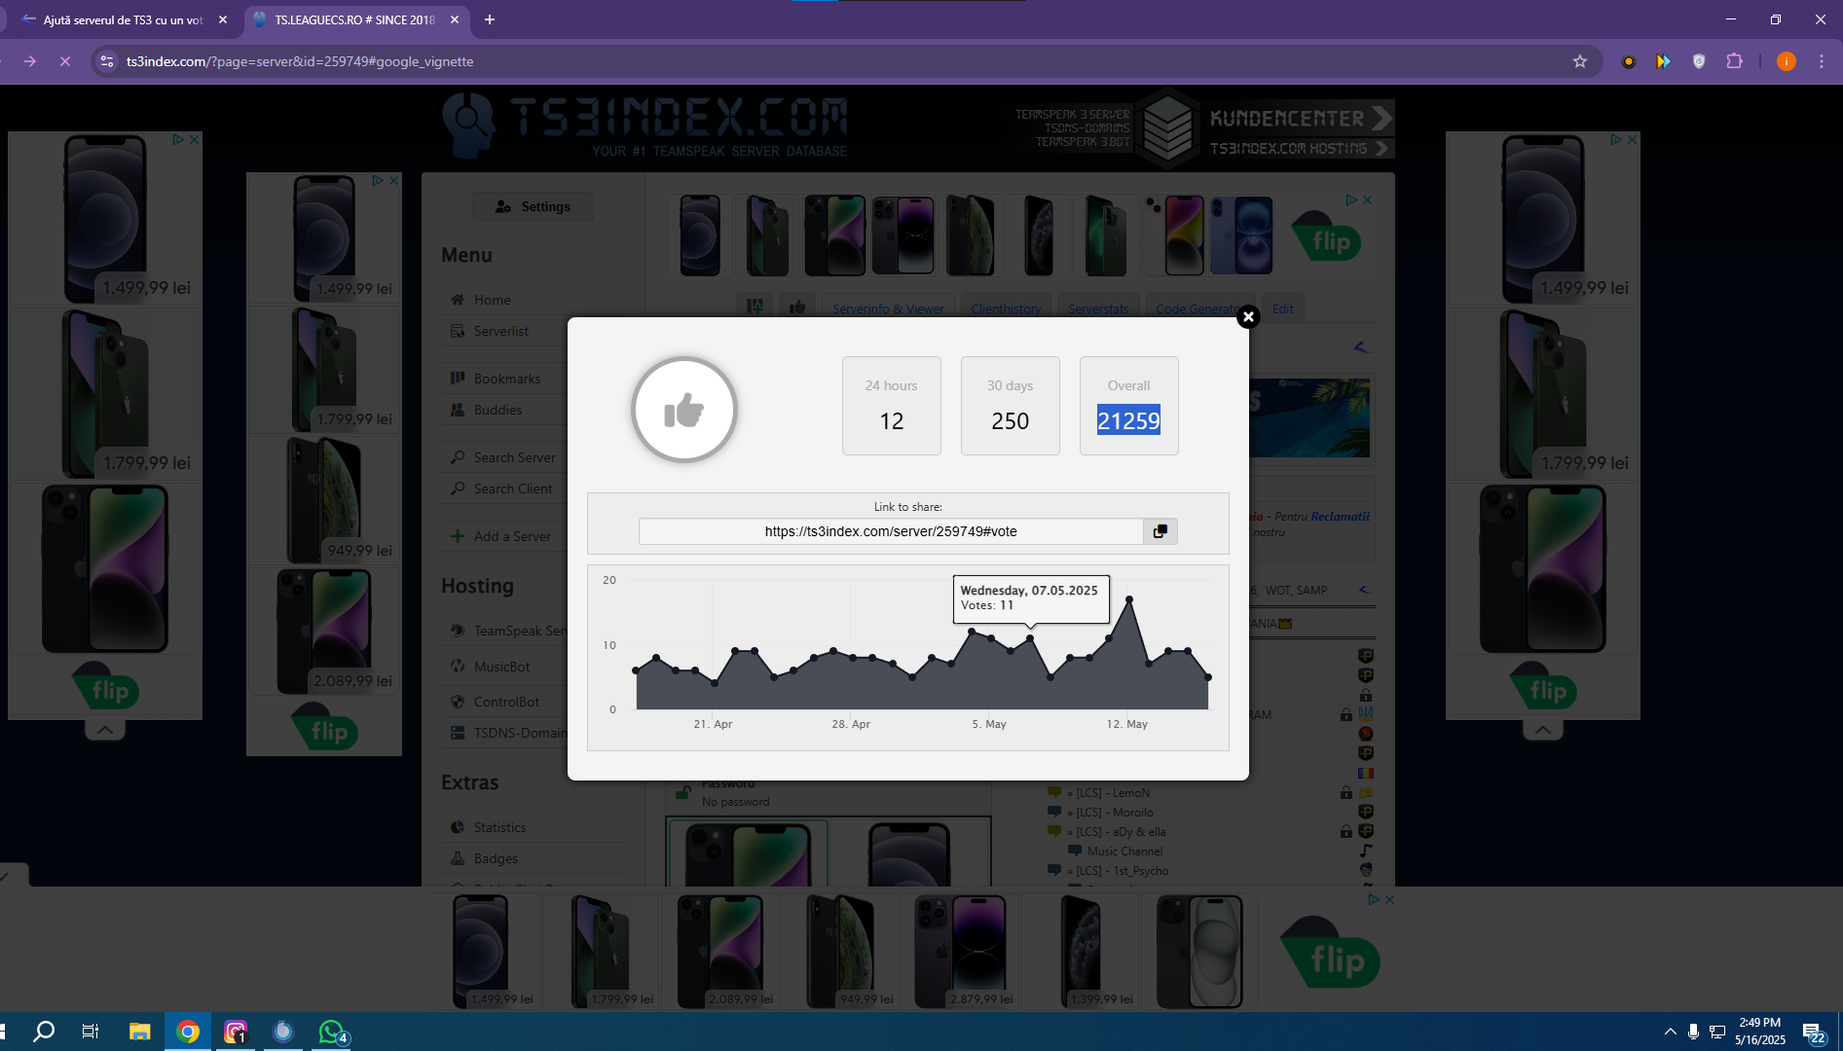This screenshot has height=1051, width=1843.
Task: View site information icon in address bar
Action: [108, 61]
